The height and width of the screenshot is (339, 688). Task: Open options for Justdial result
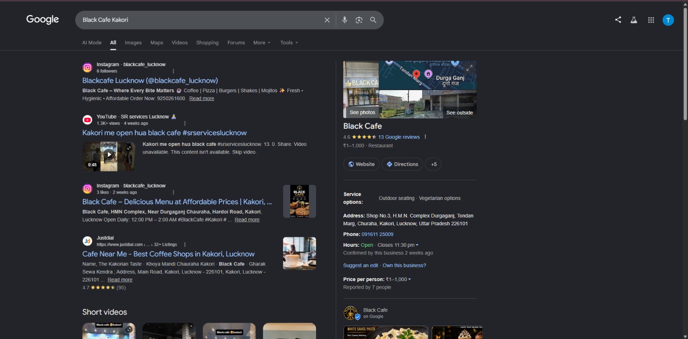tap(185, 245)
